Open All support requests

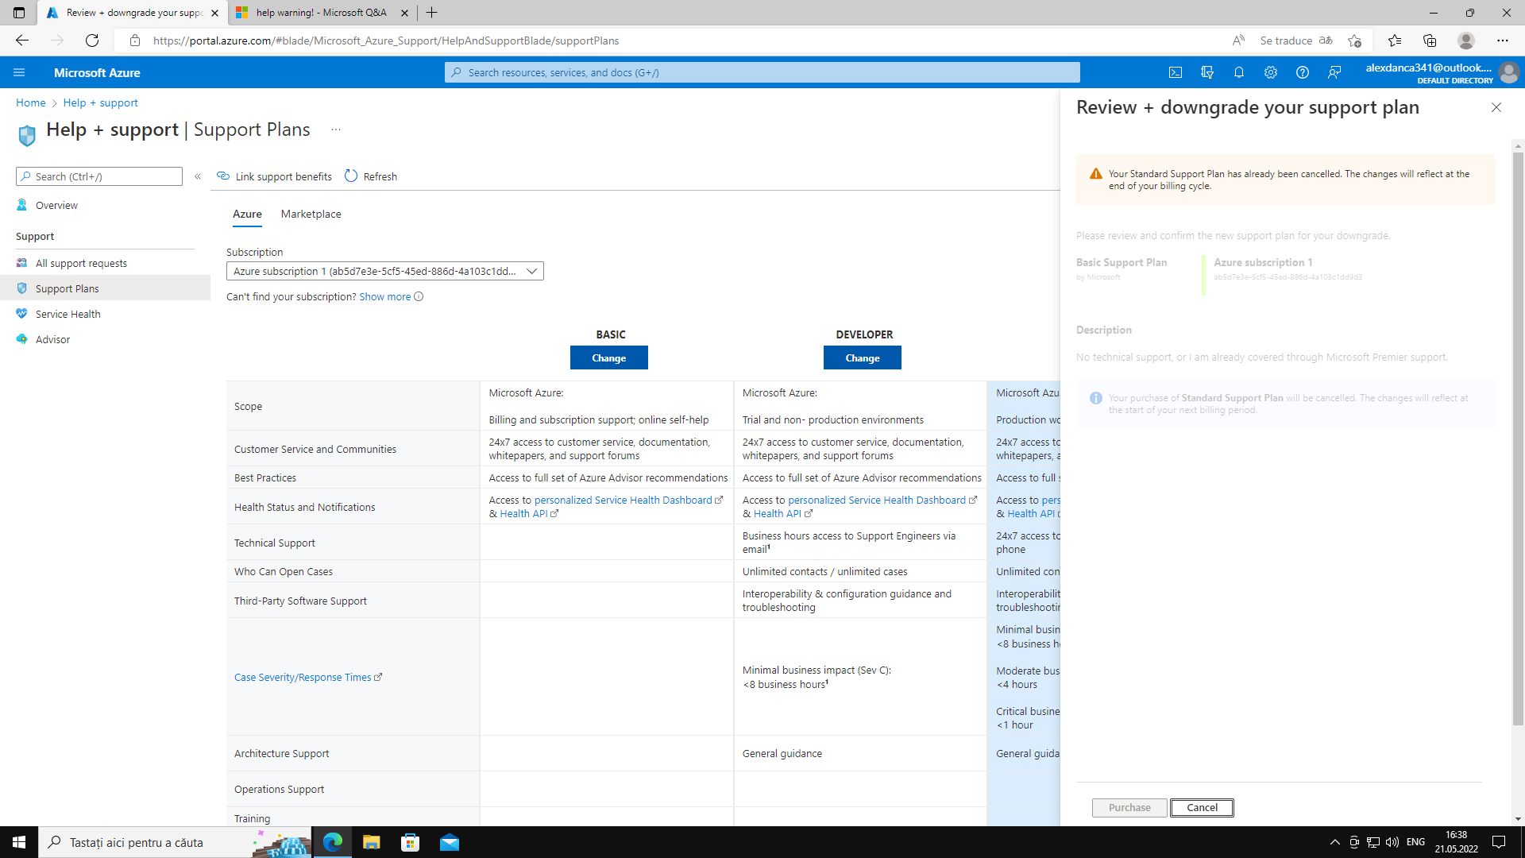click(x=81, y=263)
